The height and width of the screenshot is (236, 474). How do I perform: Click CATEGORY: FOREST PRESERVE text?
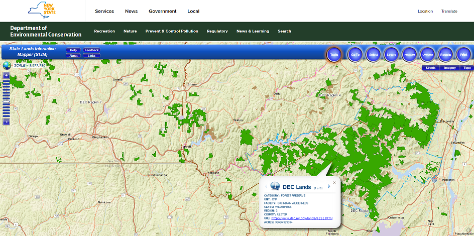tap(285, 195)
